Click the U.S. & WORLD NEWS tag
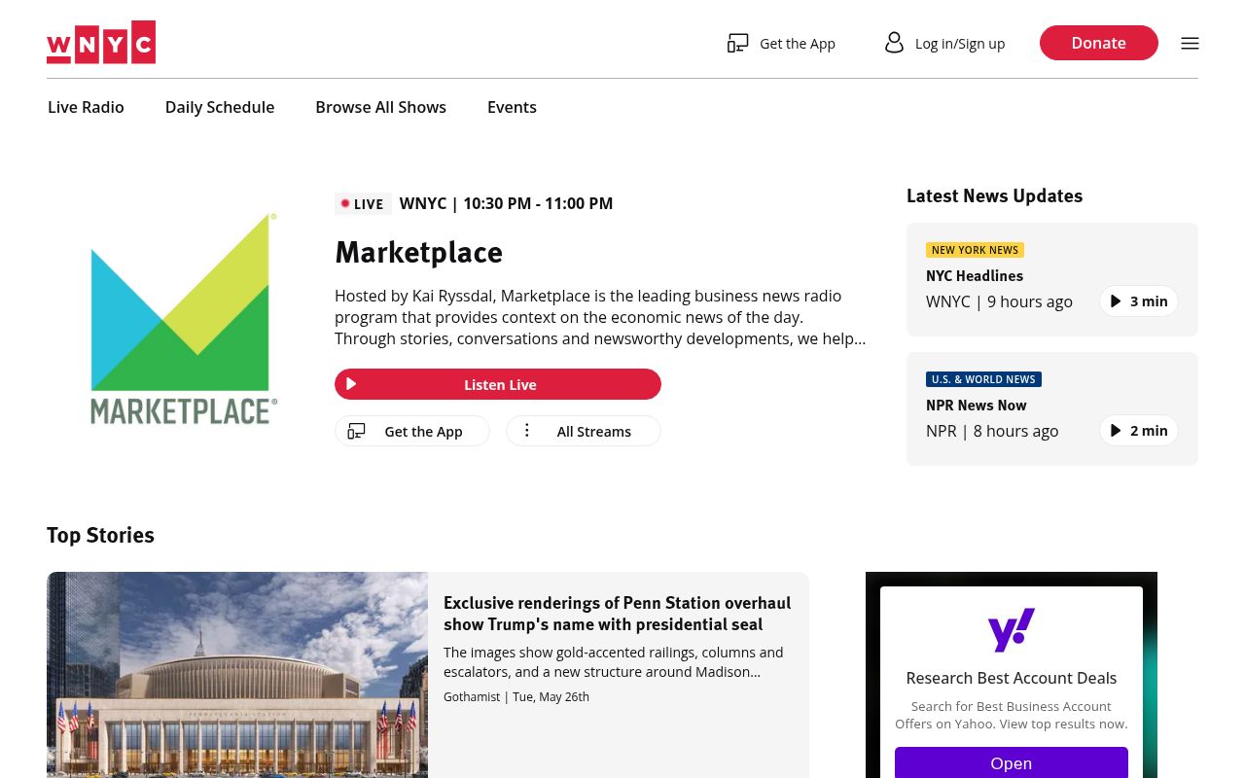Viewport: 1245px width, 778px height. click(x=983, y=379)
